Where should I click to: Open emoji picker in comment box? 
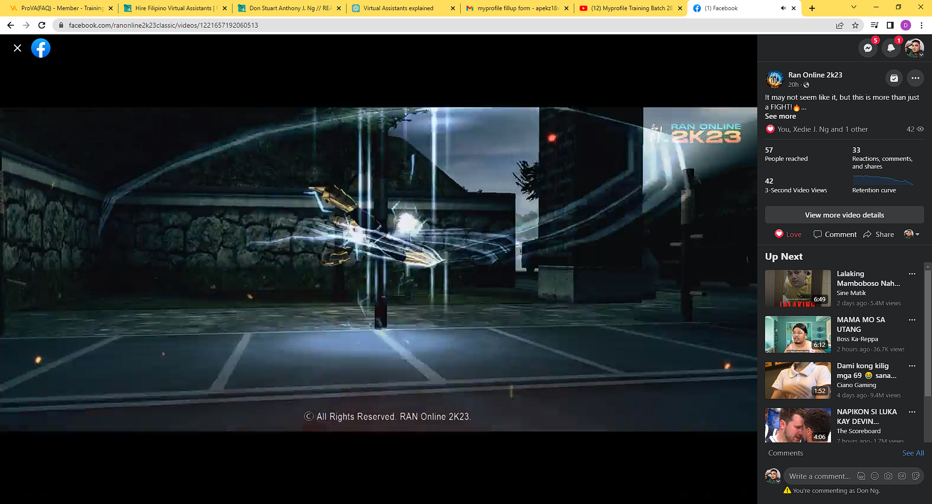(875, 476)
